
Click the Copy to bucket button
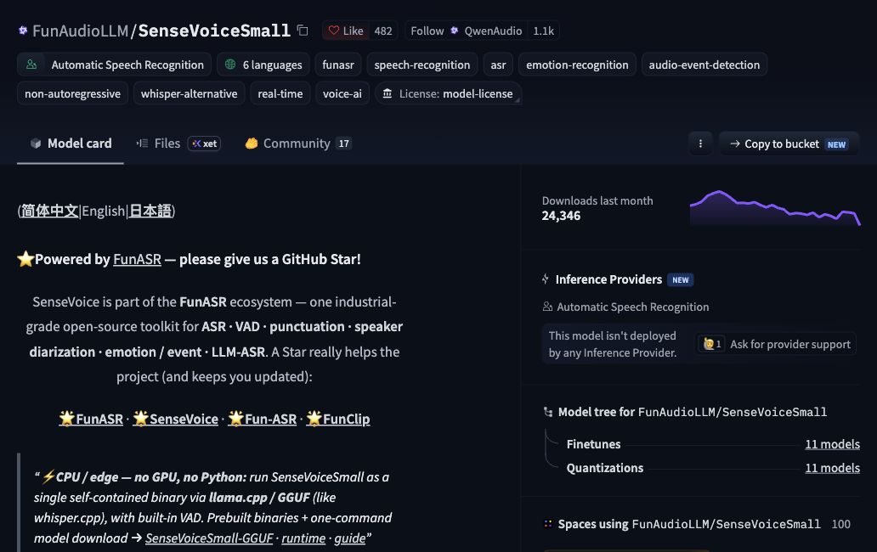tap(789, 144)
